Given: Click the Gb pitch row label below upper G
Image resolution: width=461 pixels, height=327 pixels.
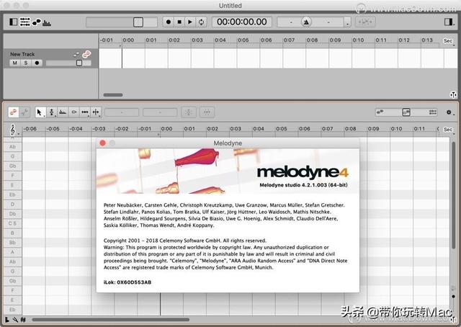Looking at the screenshot, I should pyautogui.click(x=12, y=166).
